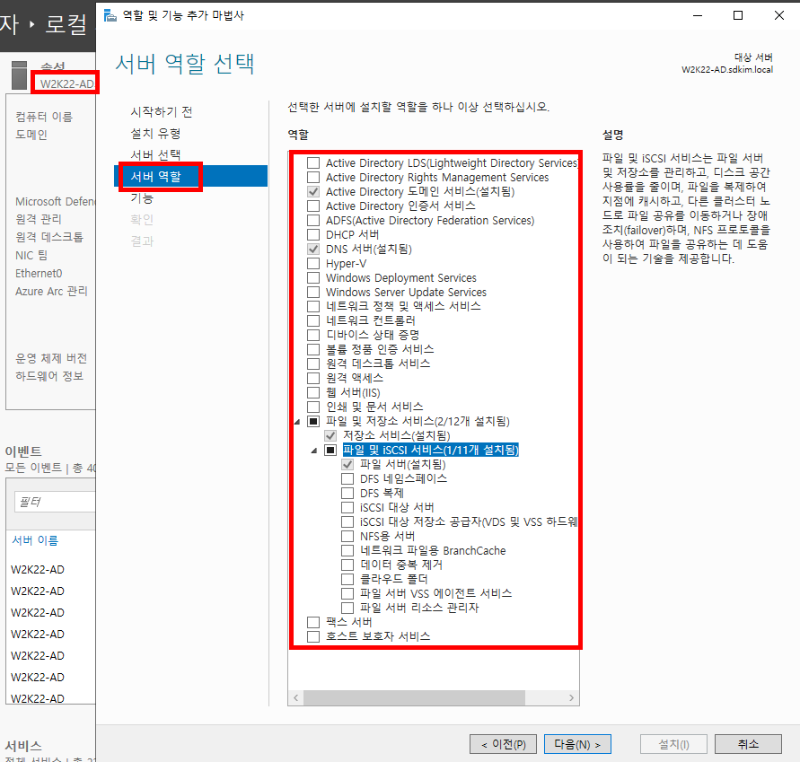Enable 웹 서버(IIS) role checkbox
Viewport: 800px width, 762px height.
pos(313,393)
